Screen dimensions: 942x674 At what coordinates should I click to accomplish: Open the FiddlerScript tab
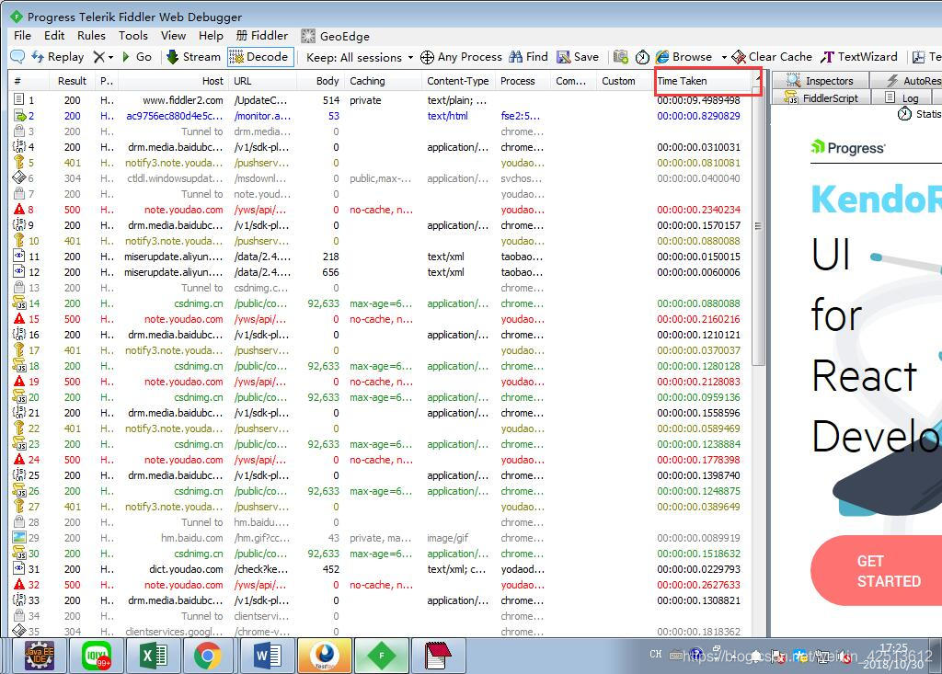tap(821, 97)
